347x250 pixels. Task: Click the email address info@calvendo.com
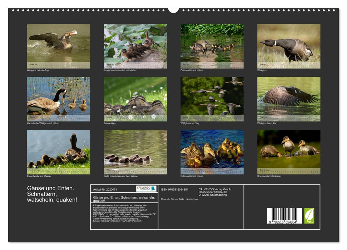pos(111,221)
